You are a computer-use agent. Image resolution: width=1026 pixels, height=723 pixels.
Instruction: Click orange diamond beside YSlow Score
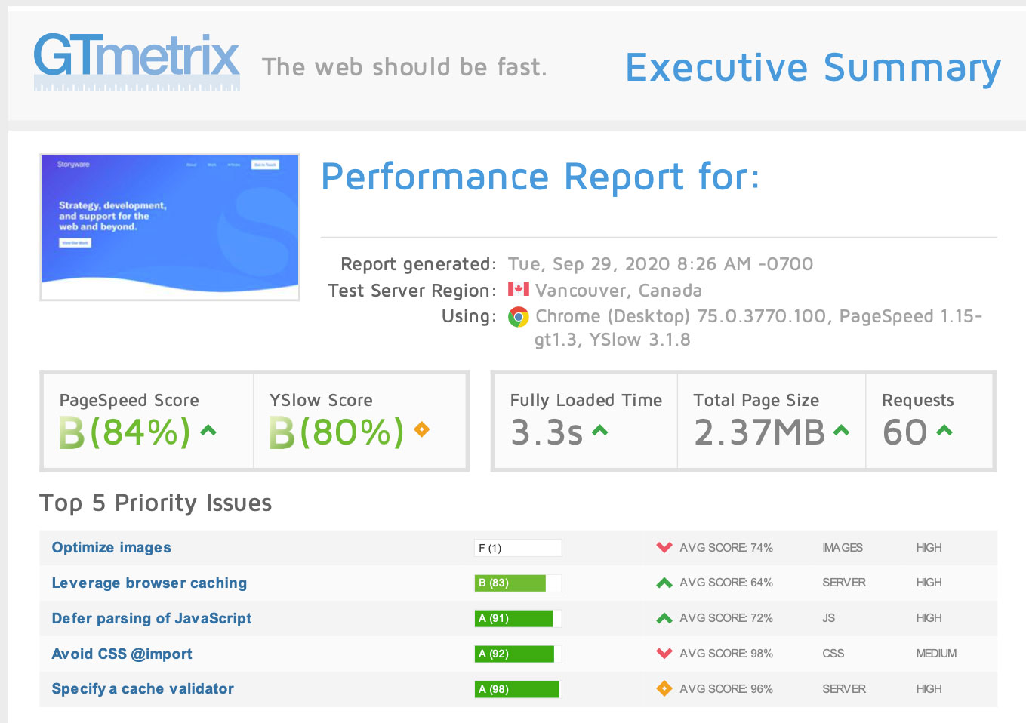tap(422, 430)
